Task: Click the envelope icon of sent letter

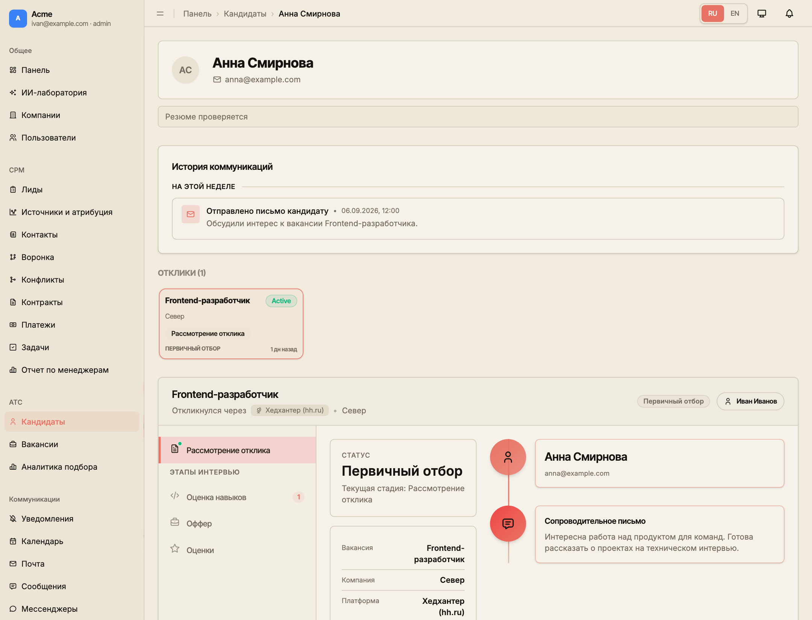Action: point(191,214)
